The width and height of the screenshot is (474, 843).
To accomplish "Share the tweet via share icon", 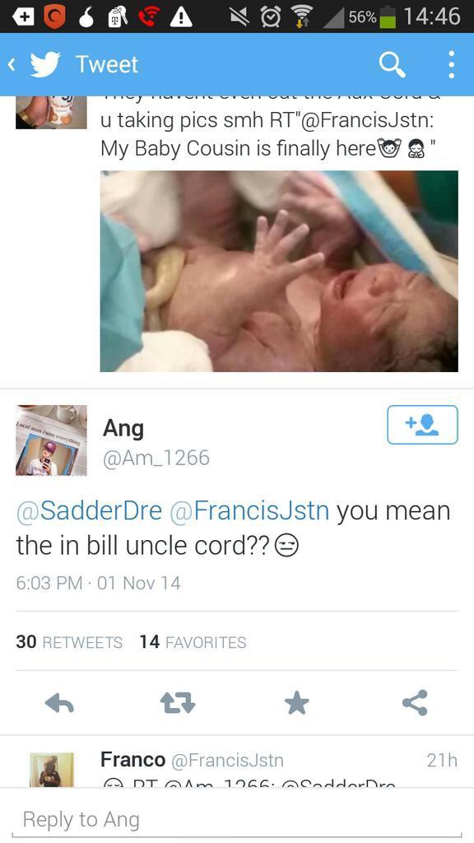I will 415,702.
